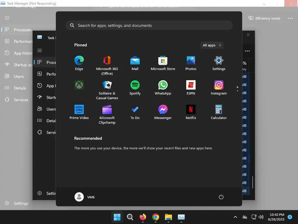The height and width of the screenshot is (224, 298).
Task: Open Microsoft Store from Start menu
Action: tap(163, 63)
